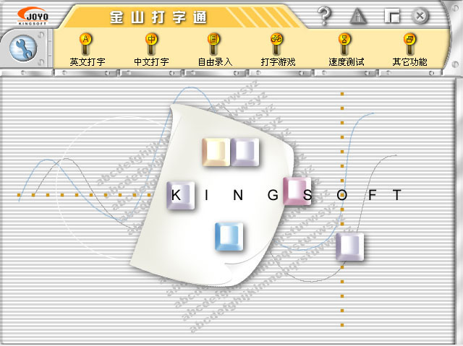Start 速度测试 speed test
Image resolution: width=463 pixels, height=346 pixels.
coord(346,50)
